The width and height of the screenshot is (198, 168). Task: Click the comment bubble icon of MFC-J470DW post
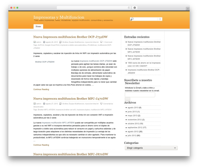[x=101, y=104]
